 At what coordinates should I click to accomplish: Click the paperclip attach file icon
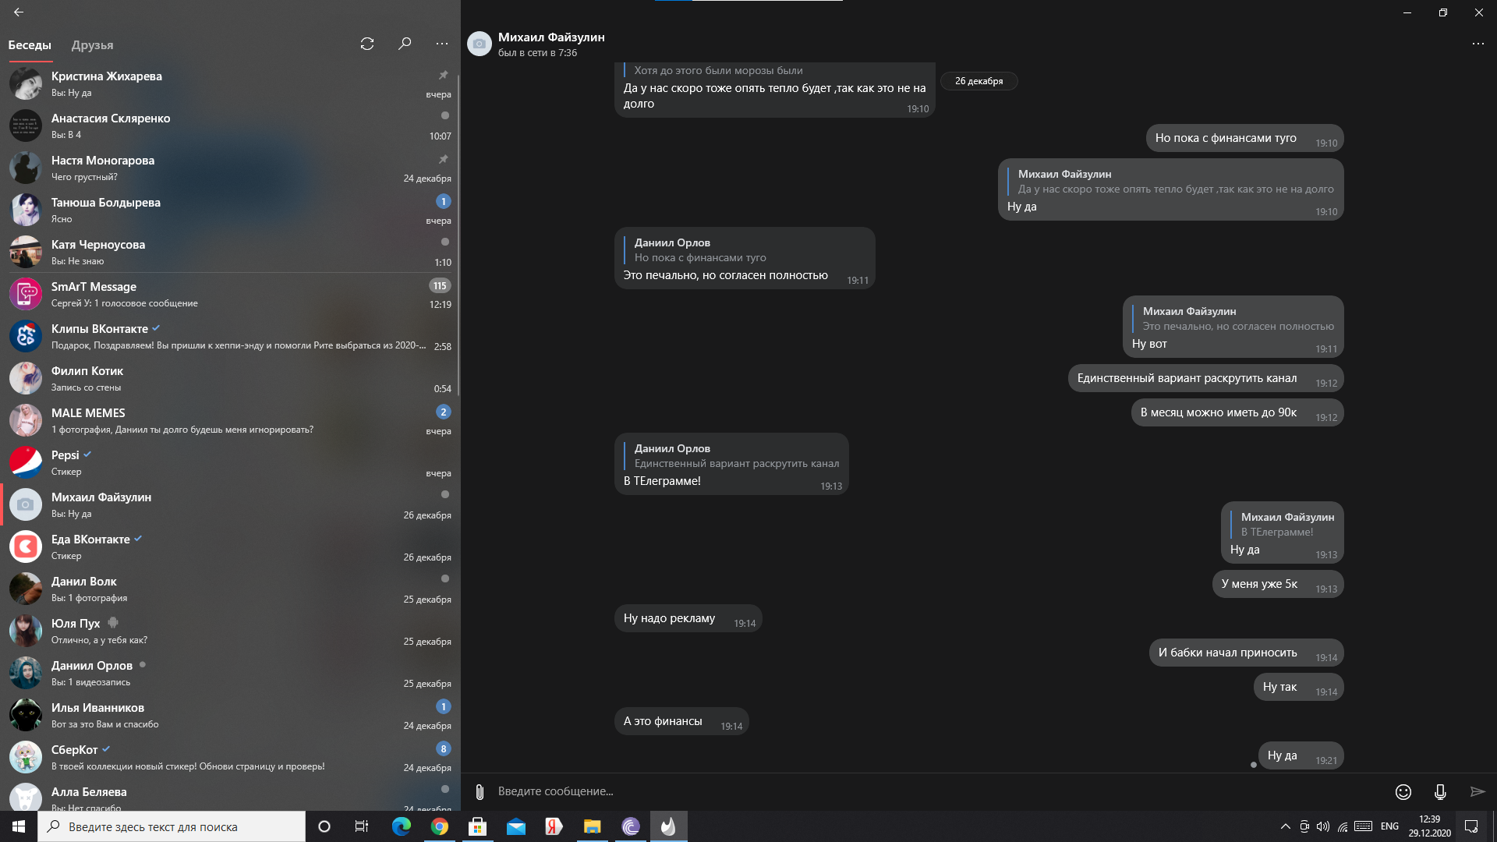tap(480, 792)
